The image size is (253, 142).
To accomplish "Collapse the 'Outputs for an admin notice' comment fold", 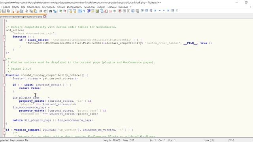I will [4, 133].
